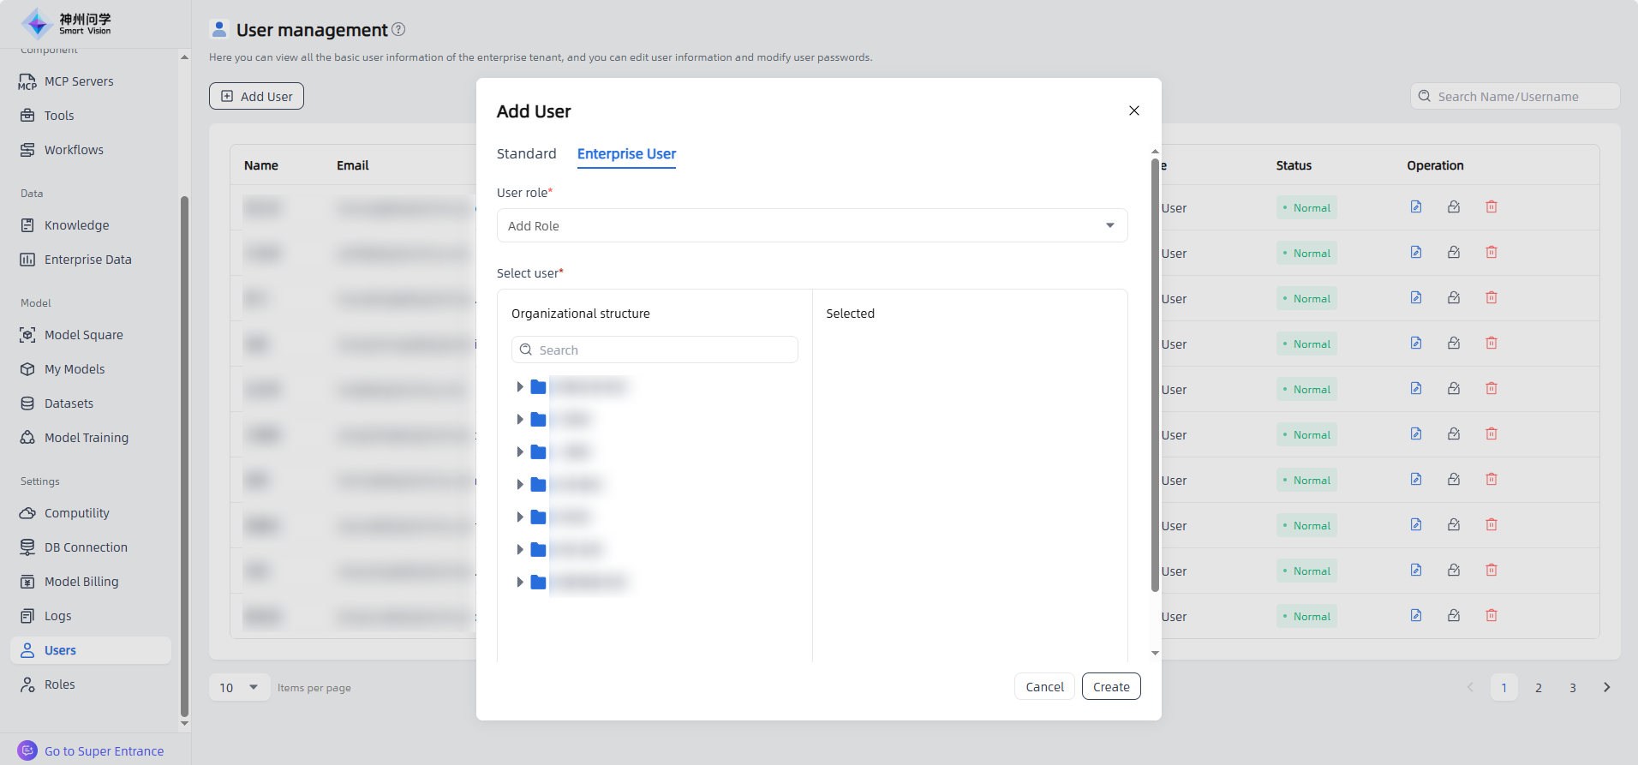Go to page 2 of users
This screenshot has width=1638, height=765.
coord(1539,688)
